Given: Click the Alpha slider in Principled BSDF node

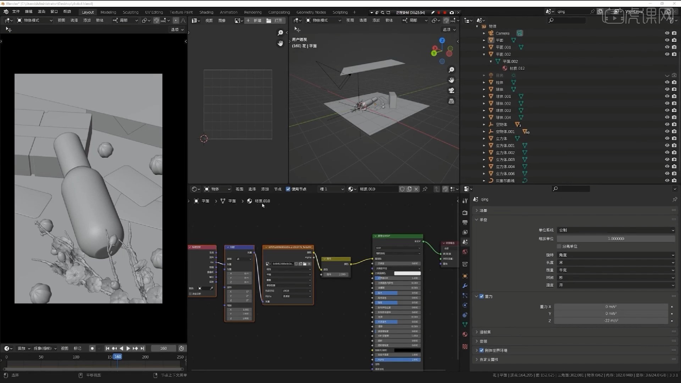Looking at the screenshot, I should (x=398, y=360).
